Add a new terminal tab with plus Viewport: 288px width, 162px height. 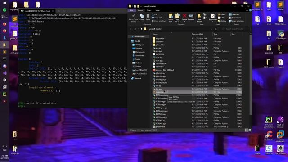pos(59,11)
